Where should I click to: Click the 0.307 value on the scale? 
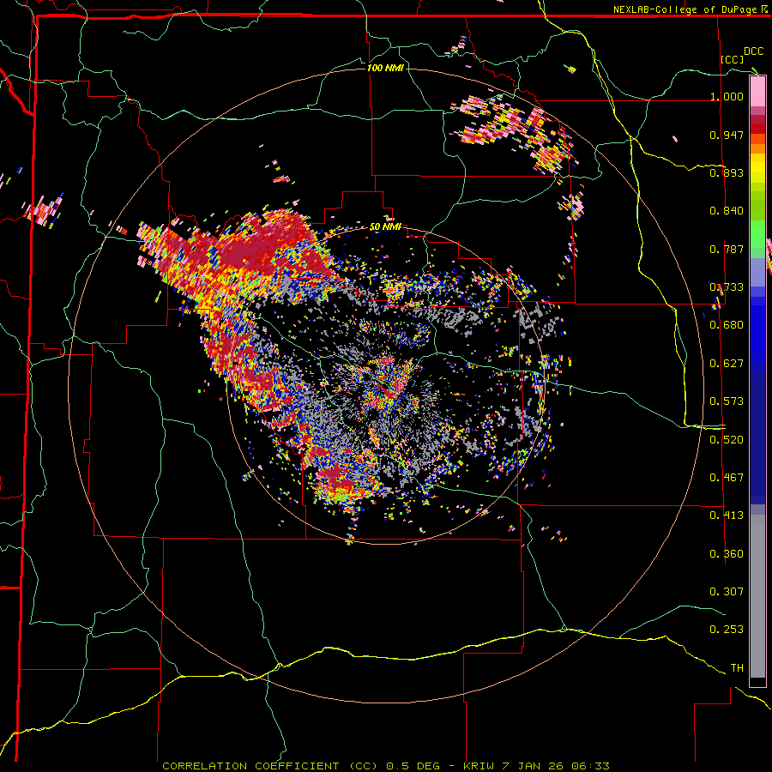pyautogui.click(x=727, y=591)
